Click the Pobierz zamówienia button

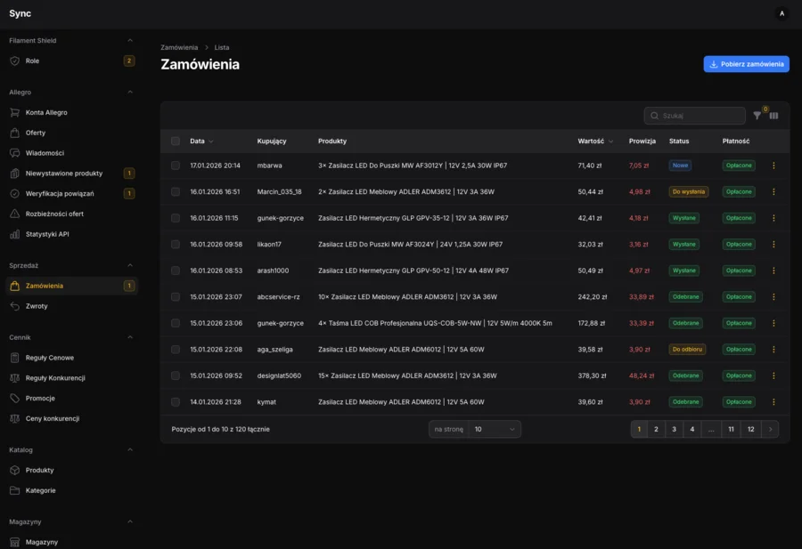(x=747, y=64)
